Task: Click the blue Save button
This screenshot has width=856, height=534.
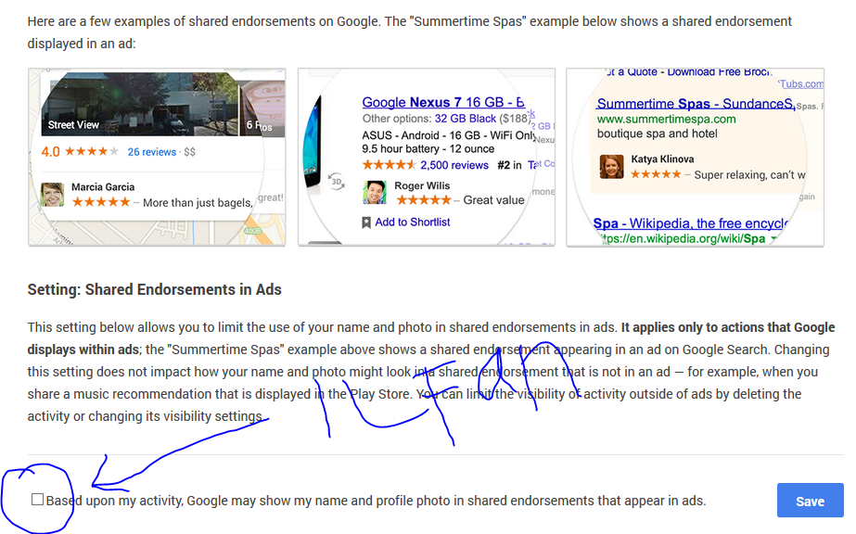Action: point(810,501)
